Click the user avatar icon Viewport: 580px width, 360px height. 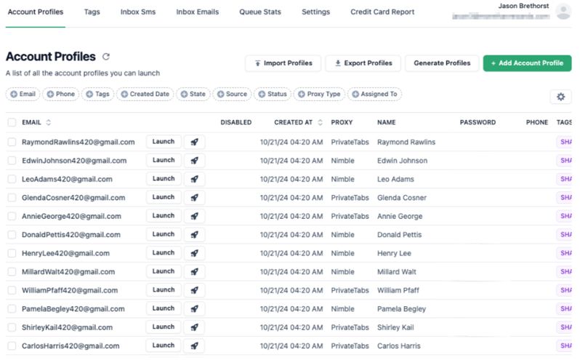(563, 11)
